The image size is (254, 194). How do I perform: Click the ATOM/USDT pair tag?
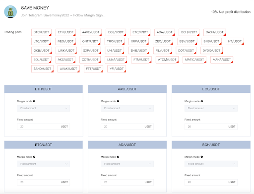click(x=167, y=60)
